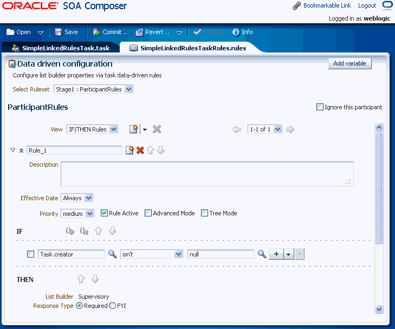The image size is (395, 329).
Task: Click the Data driven configuration icon
Action: point(12,64)
